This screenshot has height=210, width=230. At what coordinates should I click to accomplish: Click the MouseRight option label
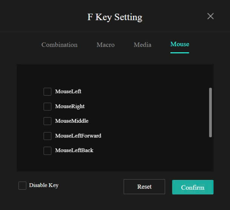click(70, 107)
